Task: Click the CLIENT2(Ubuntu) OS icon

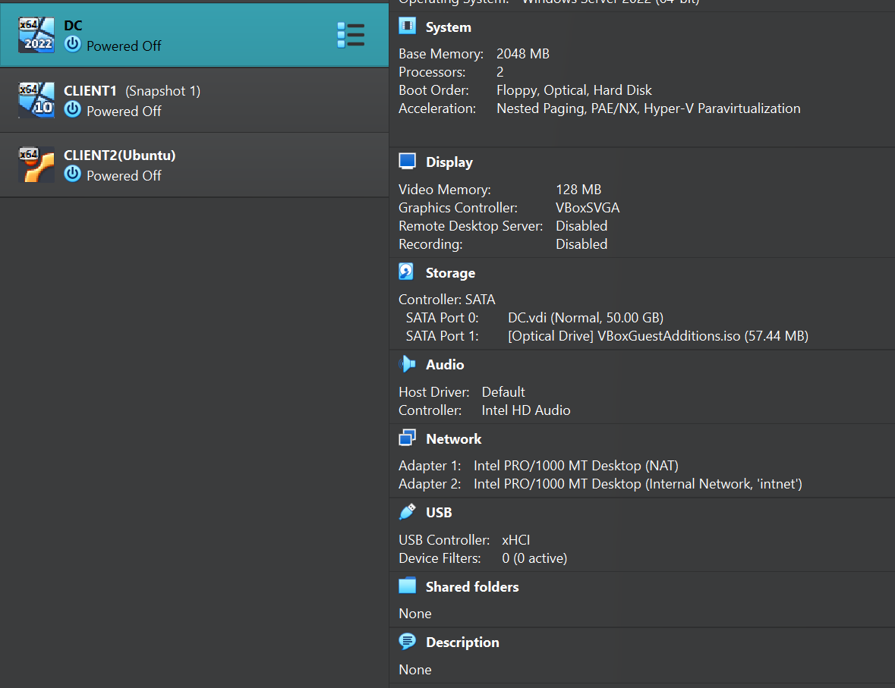Action: point(36,165)
